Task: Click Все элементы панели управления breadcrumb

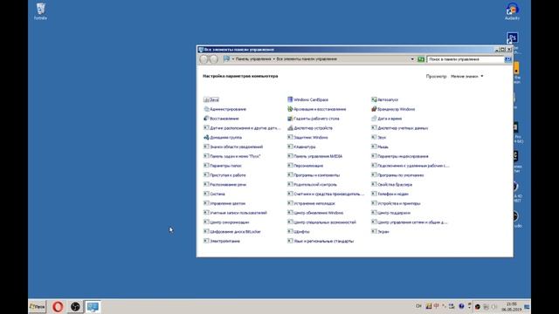Action: (x=307, y=59)
